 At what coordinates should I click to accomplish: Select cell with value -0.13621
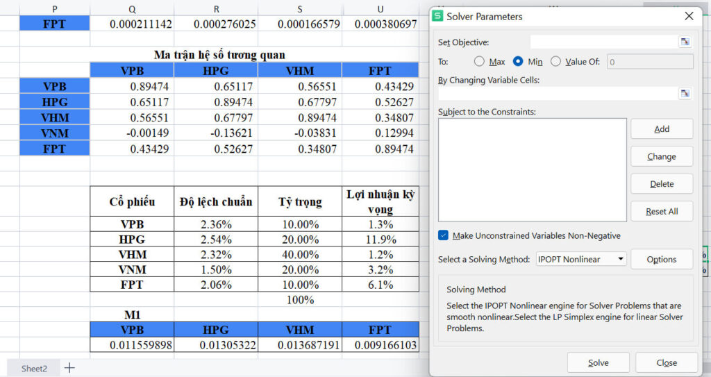tap(216, 133)
